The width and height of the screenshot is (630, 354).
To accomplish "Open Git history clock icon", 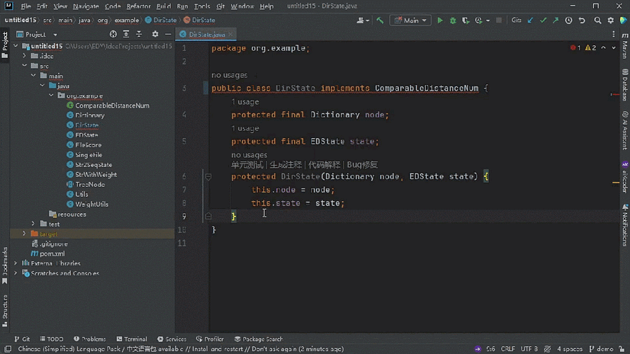I will (x=569, y=21).
